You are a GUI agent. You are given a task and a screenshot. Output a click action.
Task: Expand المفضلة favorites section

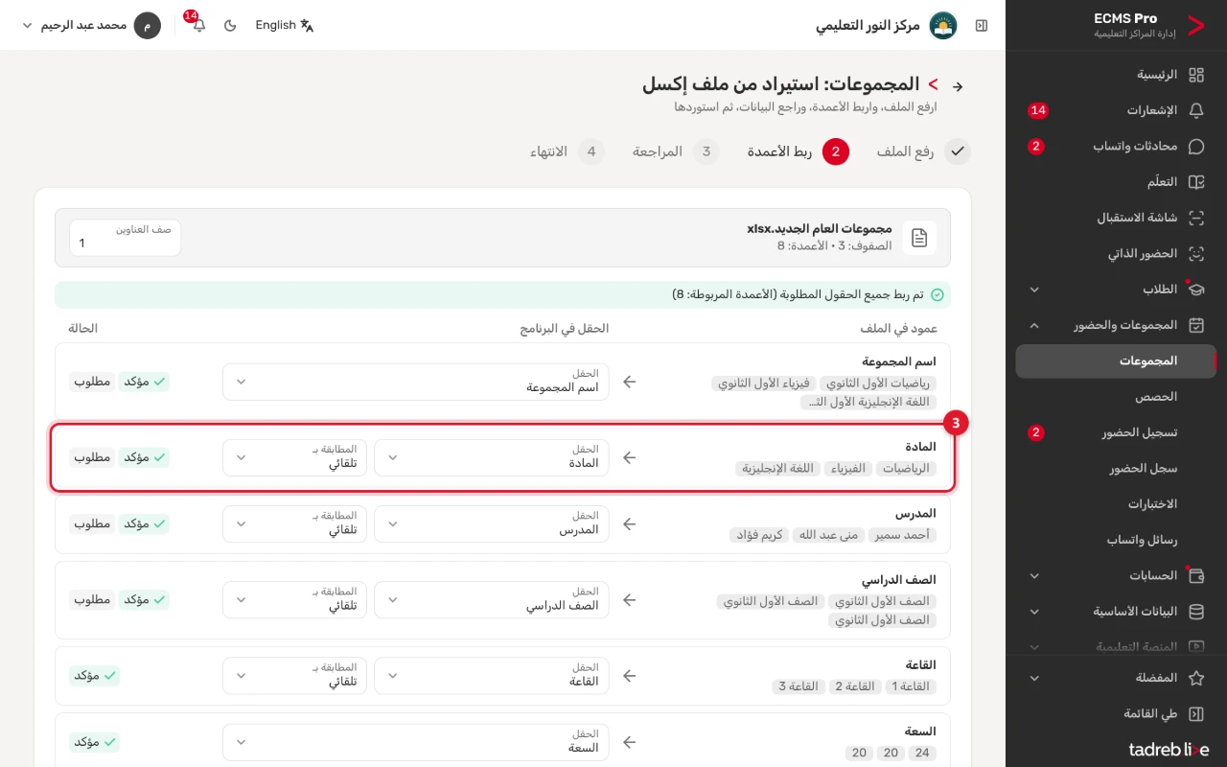[x=1116, y=678]
